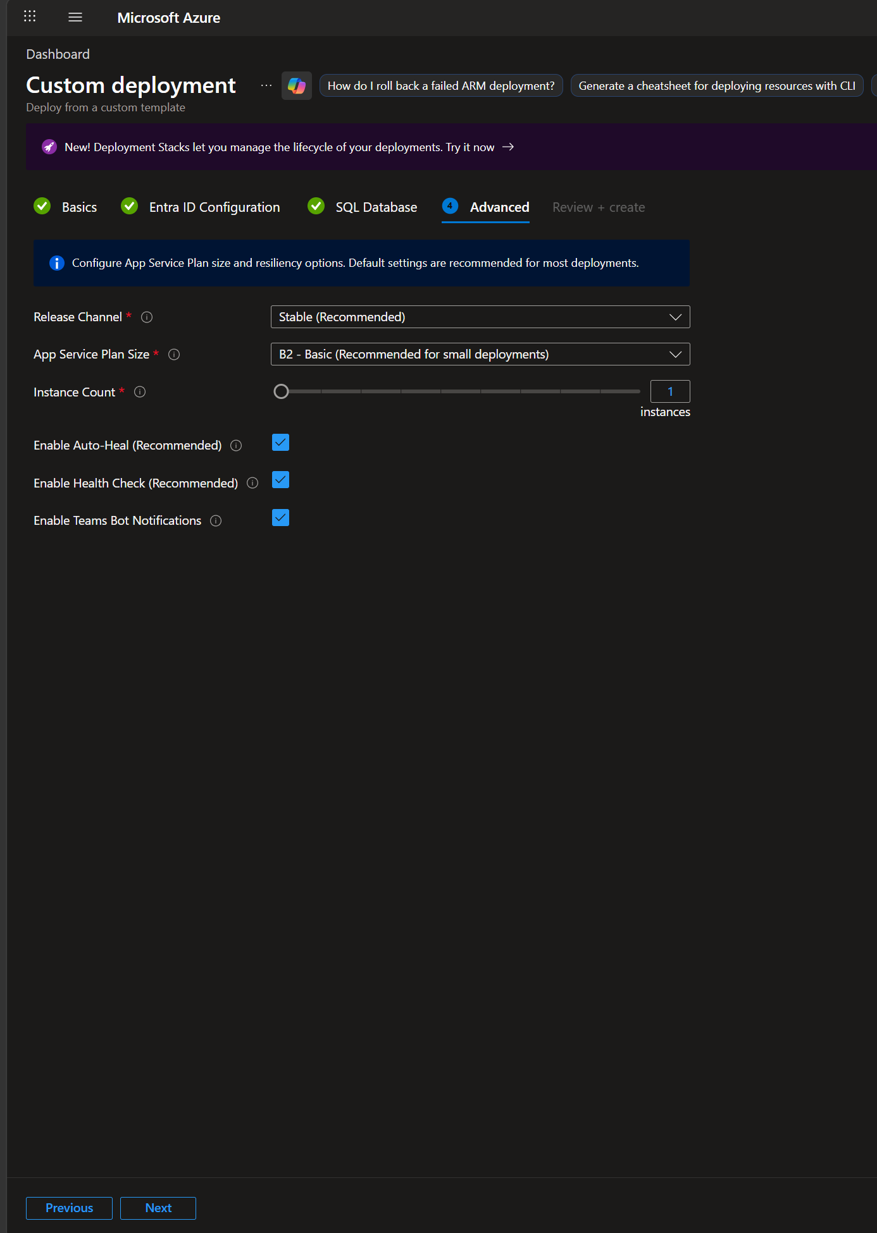Open the app launcher grid icon
The height and width of the screenshot is (1233, 877).
(30, 16)
